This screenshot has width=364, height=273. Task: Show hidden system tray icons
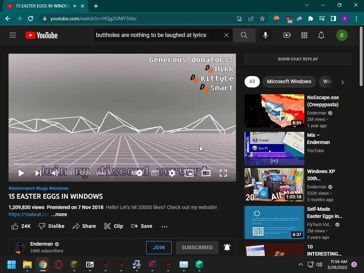click(x=301, y=264)
